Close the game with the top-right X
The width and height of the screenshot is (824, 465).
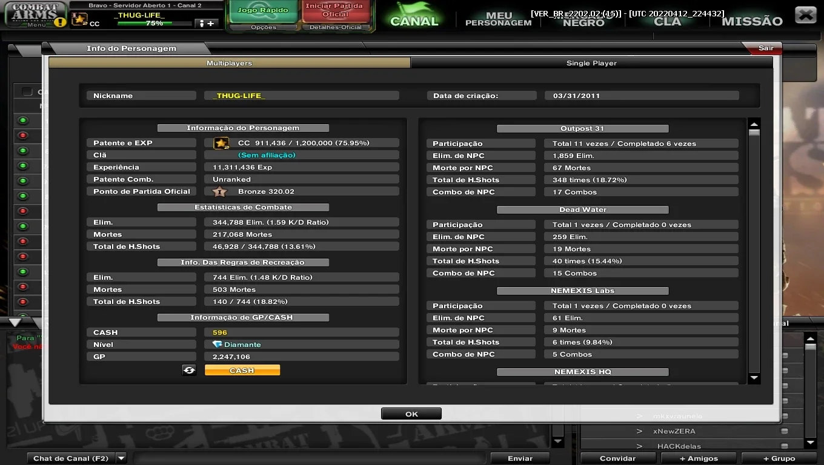tap(805, 15)
